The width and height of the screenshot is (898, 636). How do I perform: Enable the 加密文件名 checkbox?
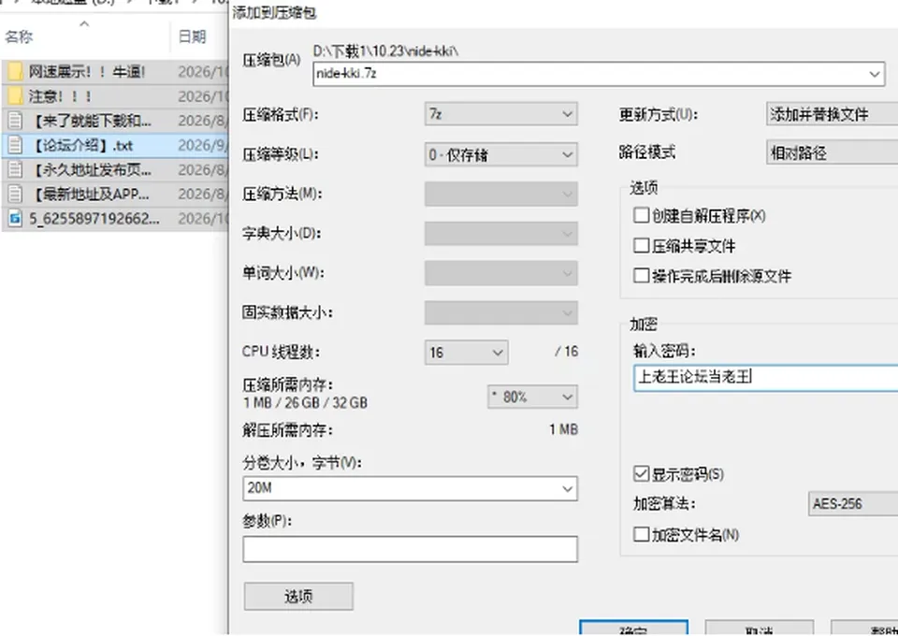point(641,534)
